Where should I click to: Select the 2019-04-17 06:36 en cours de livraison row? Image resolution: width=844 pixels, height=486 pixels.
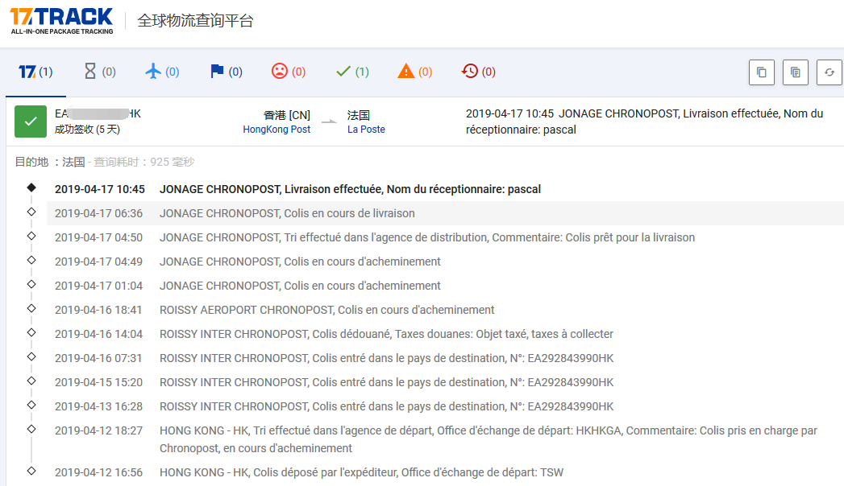coord(287,213)
